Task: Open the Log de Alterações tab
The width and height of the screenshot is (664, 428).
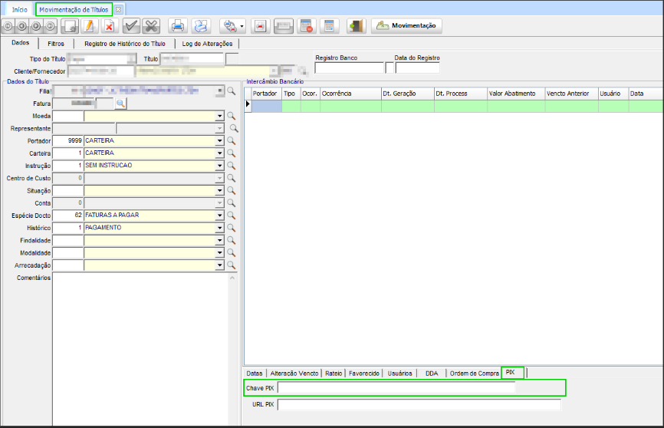Action: (207, 44)
